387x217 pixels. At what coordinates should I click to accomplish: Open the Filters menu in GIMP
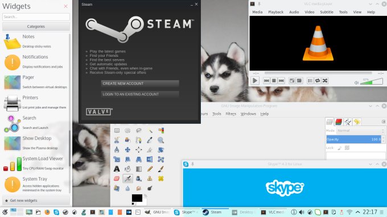click(230, 114)
